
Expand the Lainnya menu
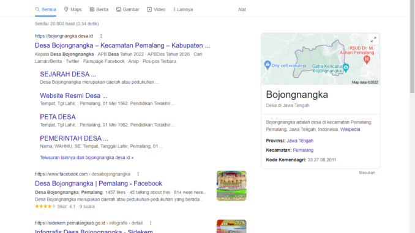coord(183,10)
